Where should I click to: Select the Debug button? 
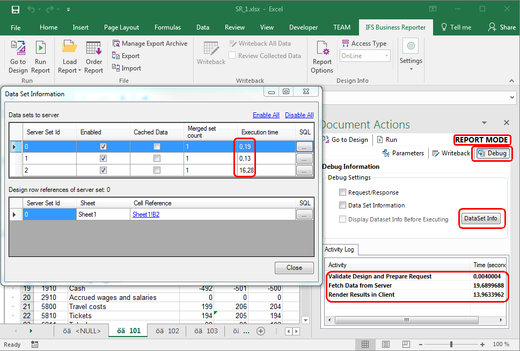492,153
